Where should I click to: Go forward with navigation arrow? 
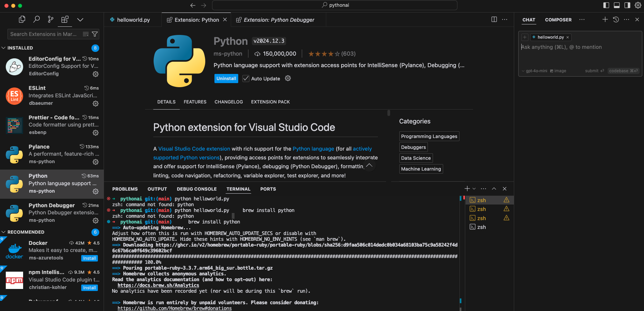tap(204, 5)
